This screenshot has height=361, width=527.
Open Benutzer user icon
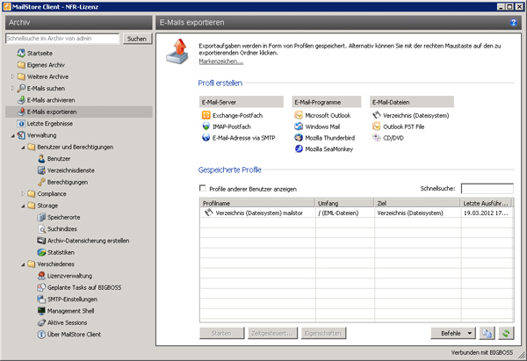pos(41,159)
